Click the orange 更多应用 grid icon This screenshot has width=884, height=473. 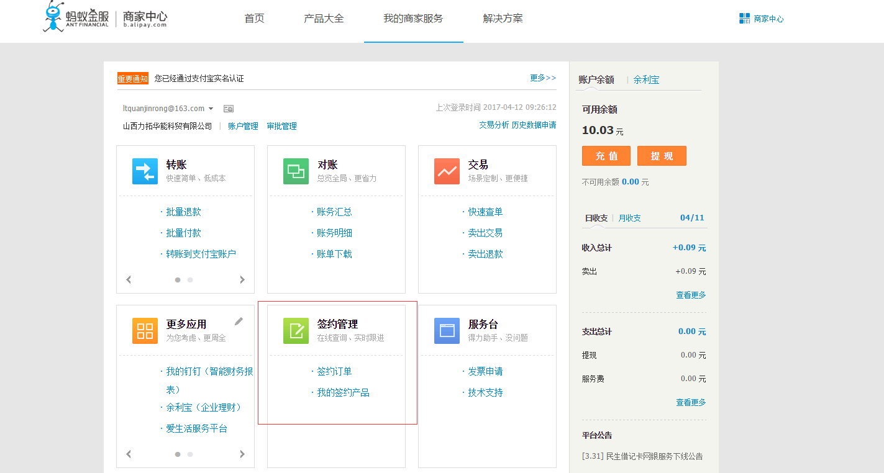(x=145, y=331)
